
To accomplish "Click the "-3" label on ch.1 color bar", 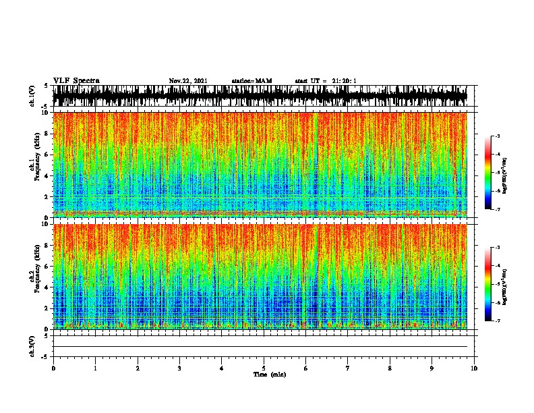I will pyautogui.click(x=498, y=136).
